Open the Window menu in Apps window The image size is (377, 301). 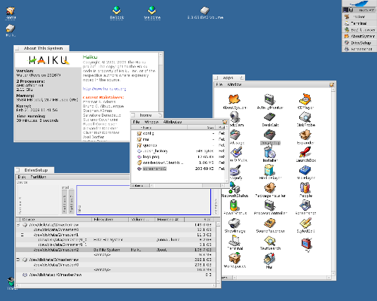234,84
